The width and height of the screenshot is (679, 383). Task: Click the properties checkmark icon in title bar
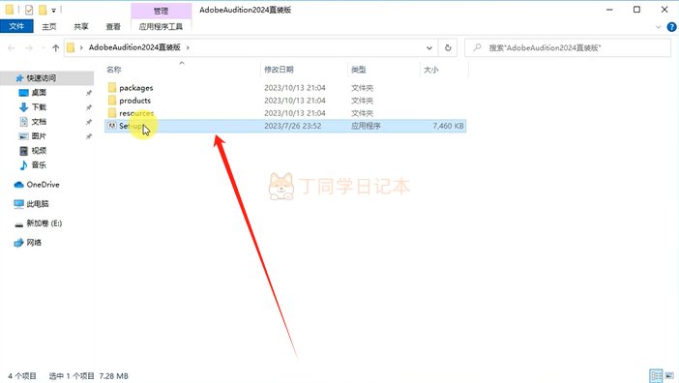pyautogui.click(x=29, y=10)
